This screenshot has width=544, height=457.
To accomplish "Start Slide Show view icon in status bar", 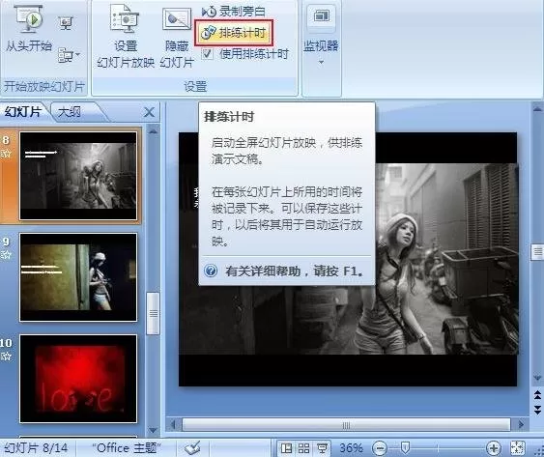I will point(322,448).
